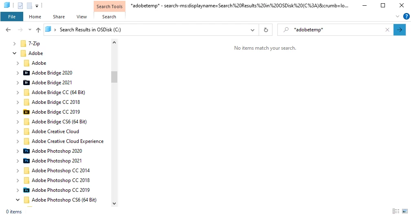Viewport: 411px width, 215px height.
Task: Maximize the File Explorer window
Action: tap(383, 6)
